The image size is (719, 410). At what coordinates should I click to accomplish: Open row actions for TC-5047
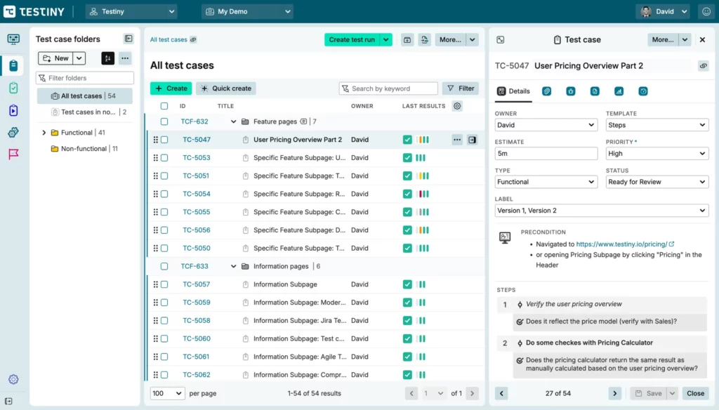pos(457,140)
